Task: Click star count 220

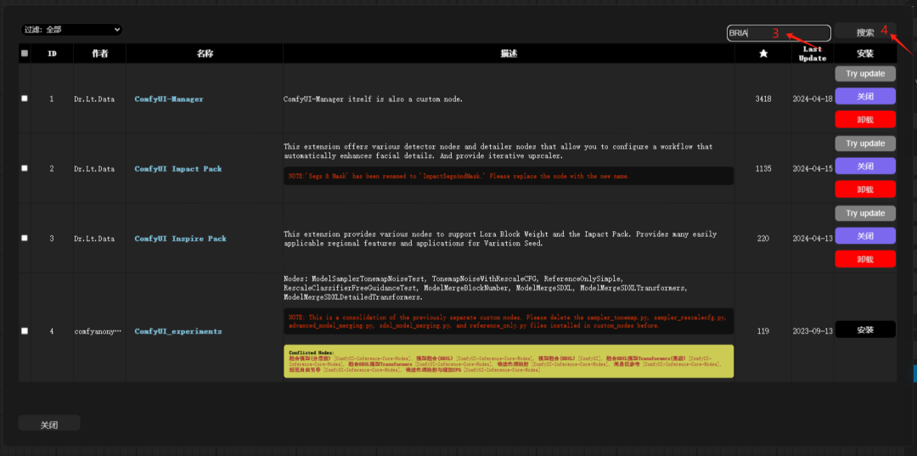Action: (x=763, y=239)
